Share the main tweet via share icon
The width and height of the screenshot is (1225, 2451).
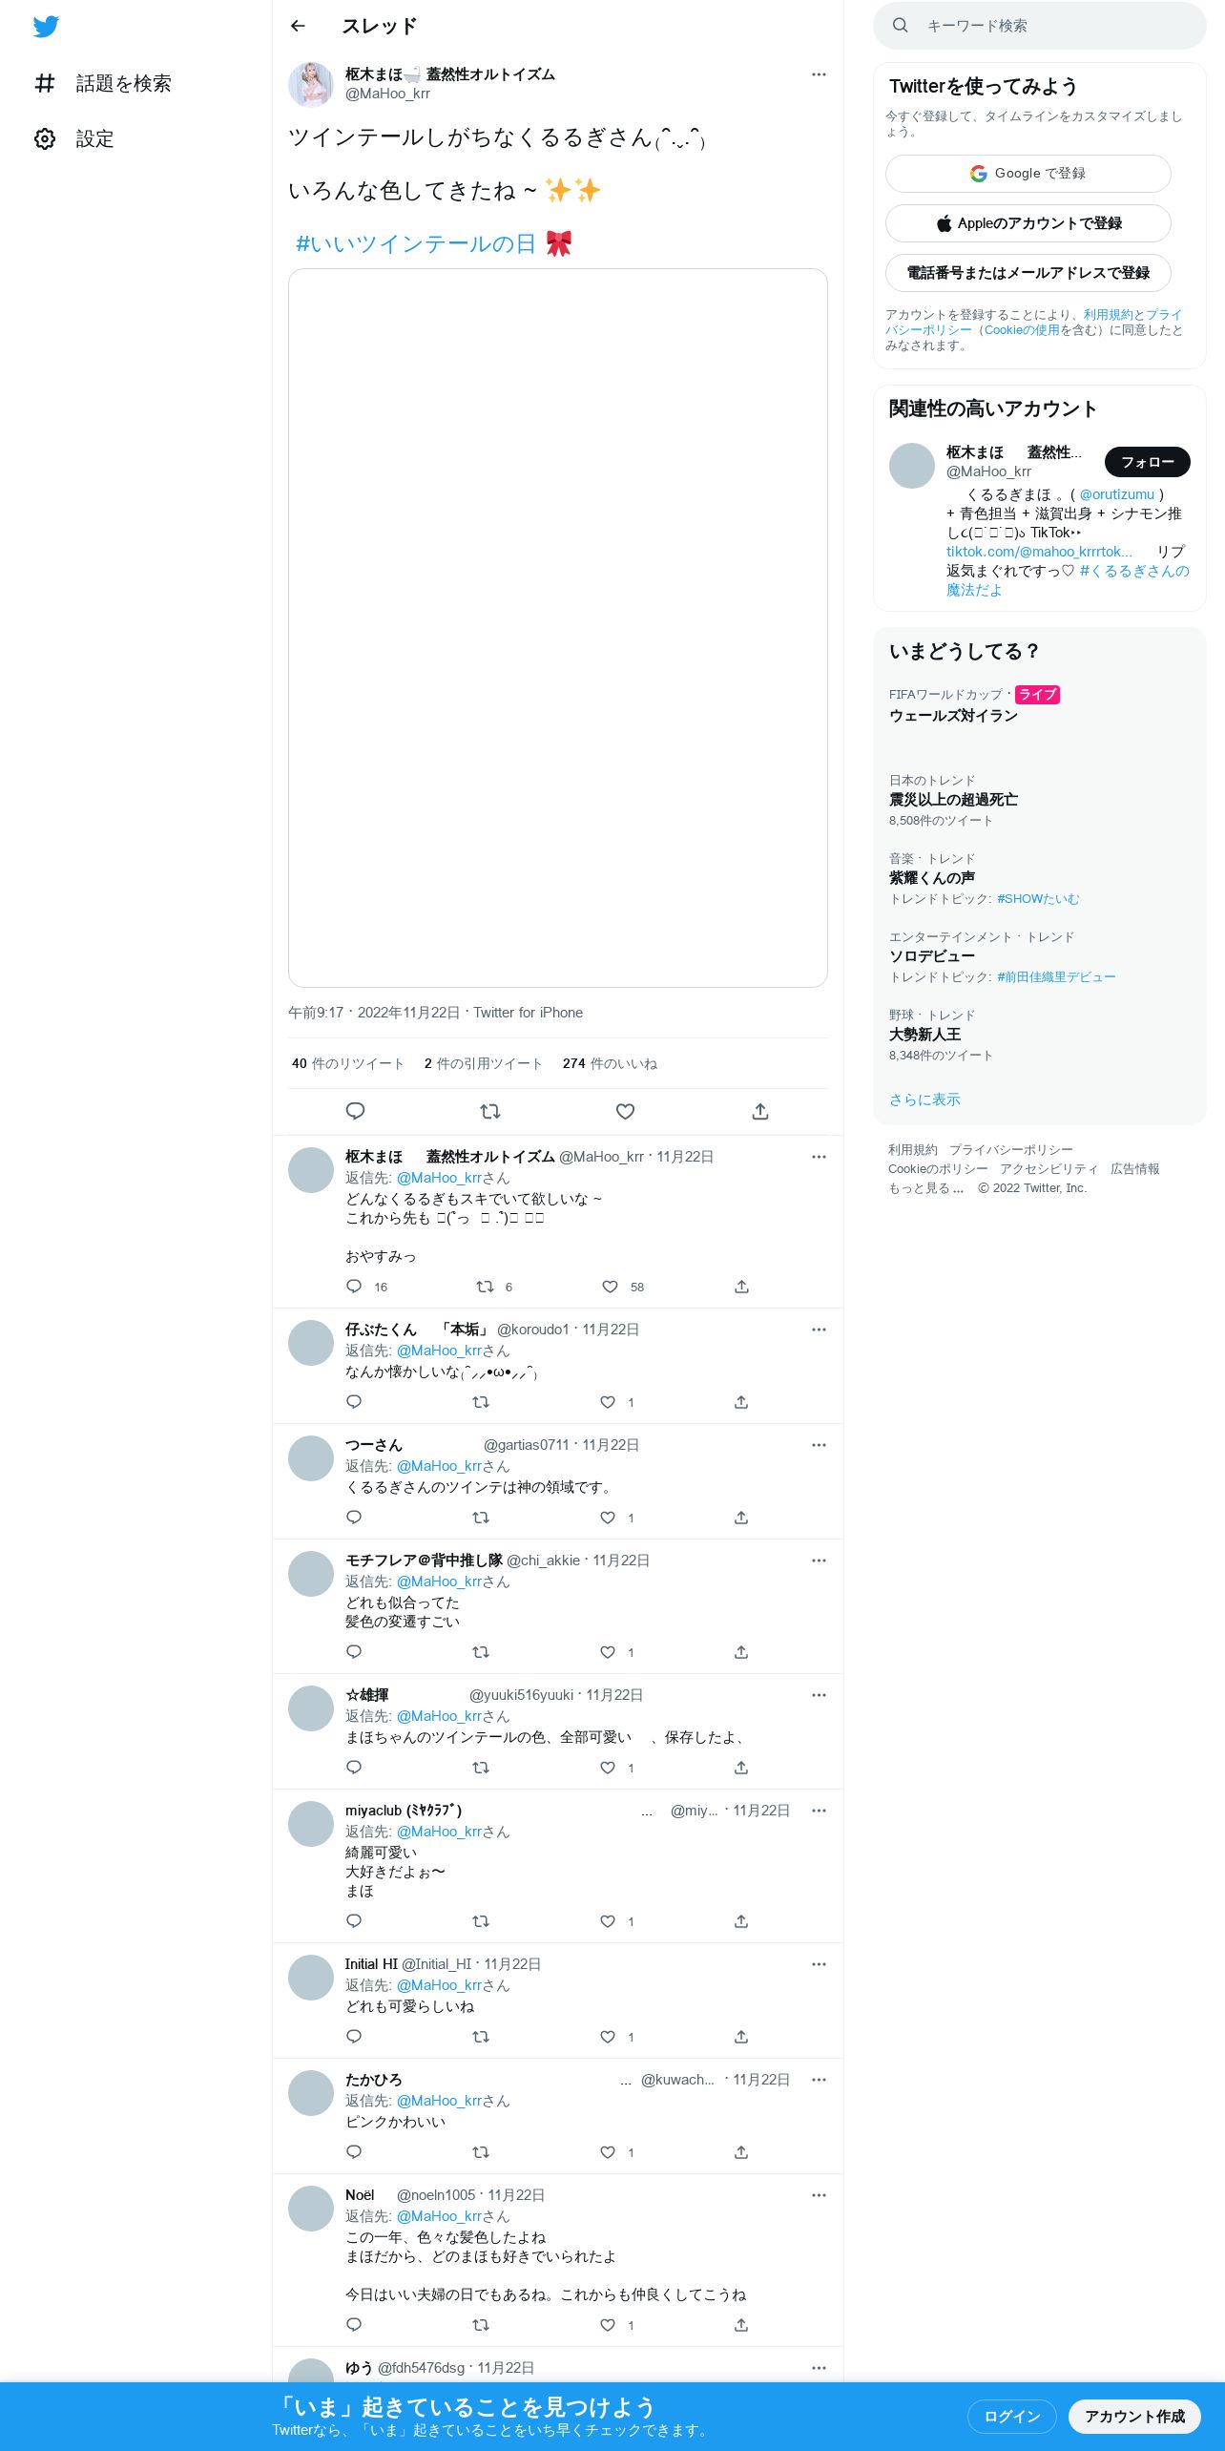click(760, 1111)
